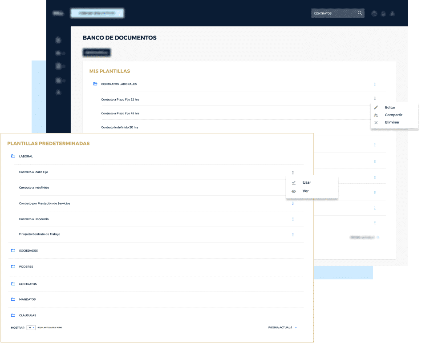The image size is (438, 351).
Task: Collapse the LABORAL folder
Action: click(x=13, y=156)
